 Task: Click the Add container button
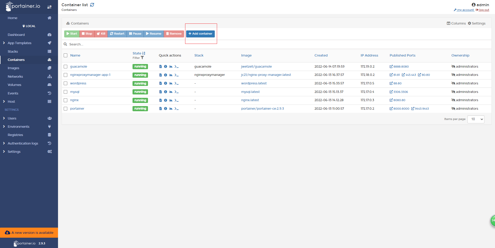click(200, 34)
